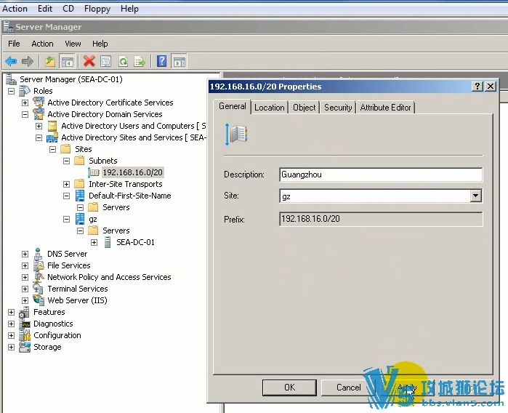Collapse Active Directory Domain Services node
Image resolution: width=508 pixels, height=413 pixels.
tap(25, 114)
